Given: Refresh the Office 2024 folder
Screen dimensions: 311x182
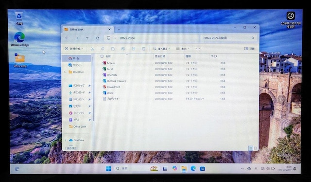Looking at the screenshot, I should [x=98, y=38].
